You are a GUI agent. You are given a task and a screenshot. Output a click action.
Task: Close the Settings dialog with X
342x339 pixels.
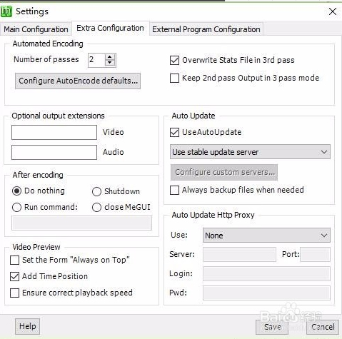[333, 11]
